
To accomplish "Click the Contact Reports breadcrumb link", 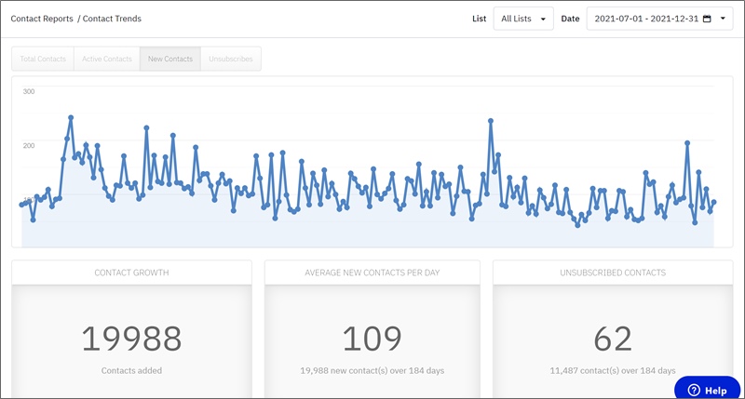I will [x=42, y=19].
